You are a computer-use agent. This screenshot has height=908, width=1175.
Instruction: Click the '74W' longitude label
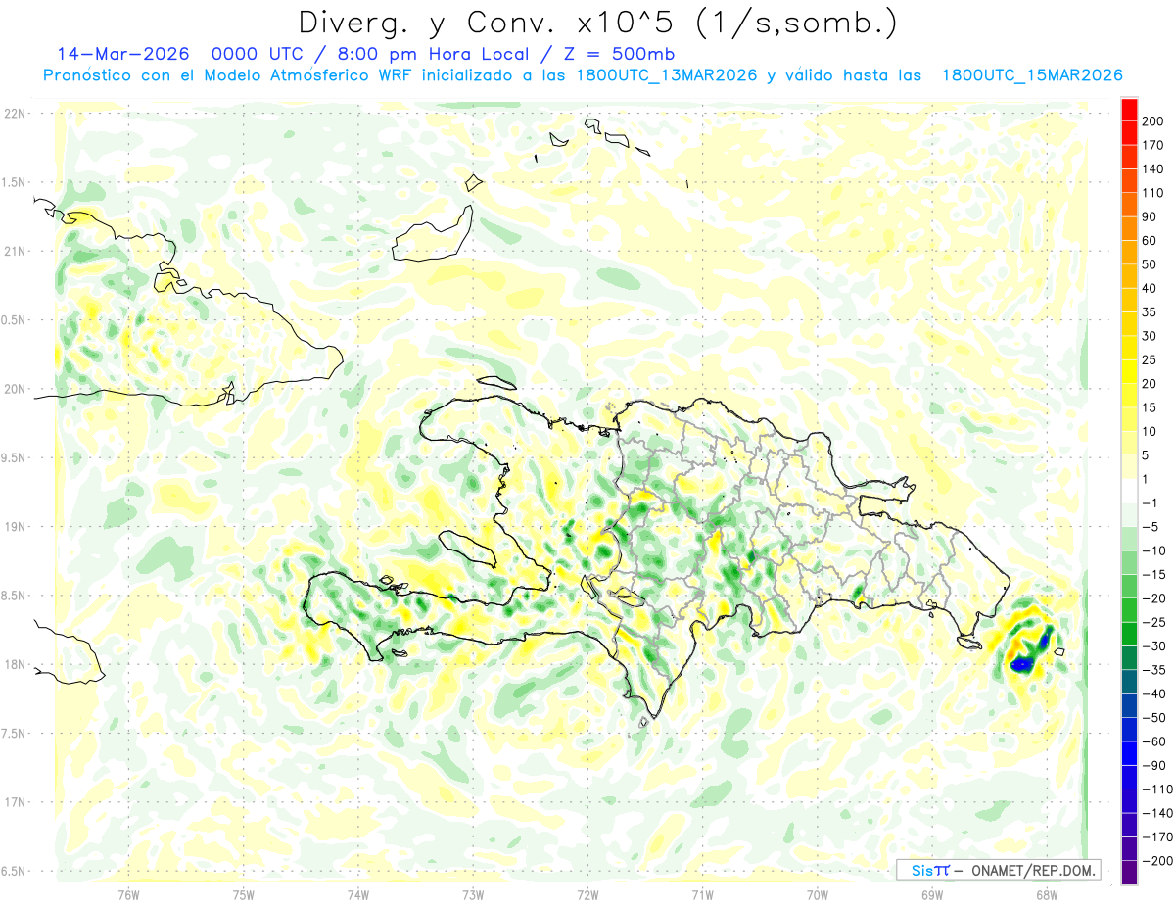click(x=358, y=895)
